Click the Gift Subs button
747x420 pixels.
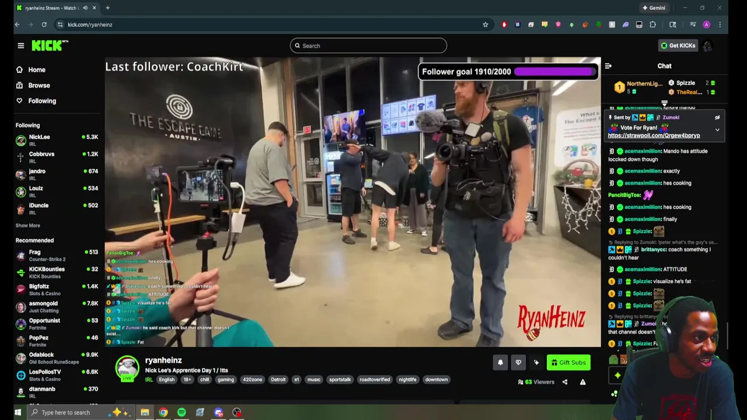pyautogui.click(x=568, y=362)
